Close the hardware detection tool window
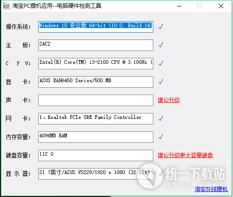Viewport: 233px width, 197px height. point(221,6)
